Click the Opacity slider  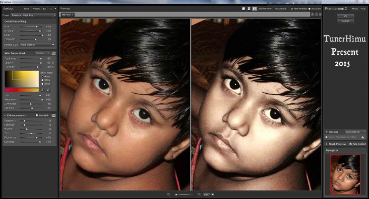tap(31, 63)
